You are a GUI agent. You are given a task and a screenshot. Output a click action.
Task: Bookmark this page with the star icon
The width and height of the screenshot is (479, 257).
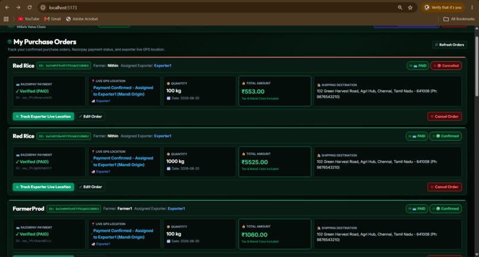pyautogui.click(x=410, y=7)
